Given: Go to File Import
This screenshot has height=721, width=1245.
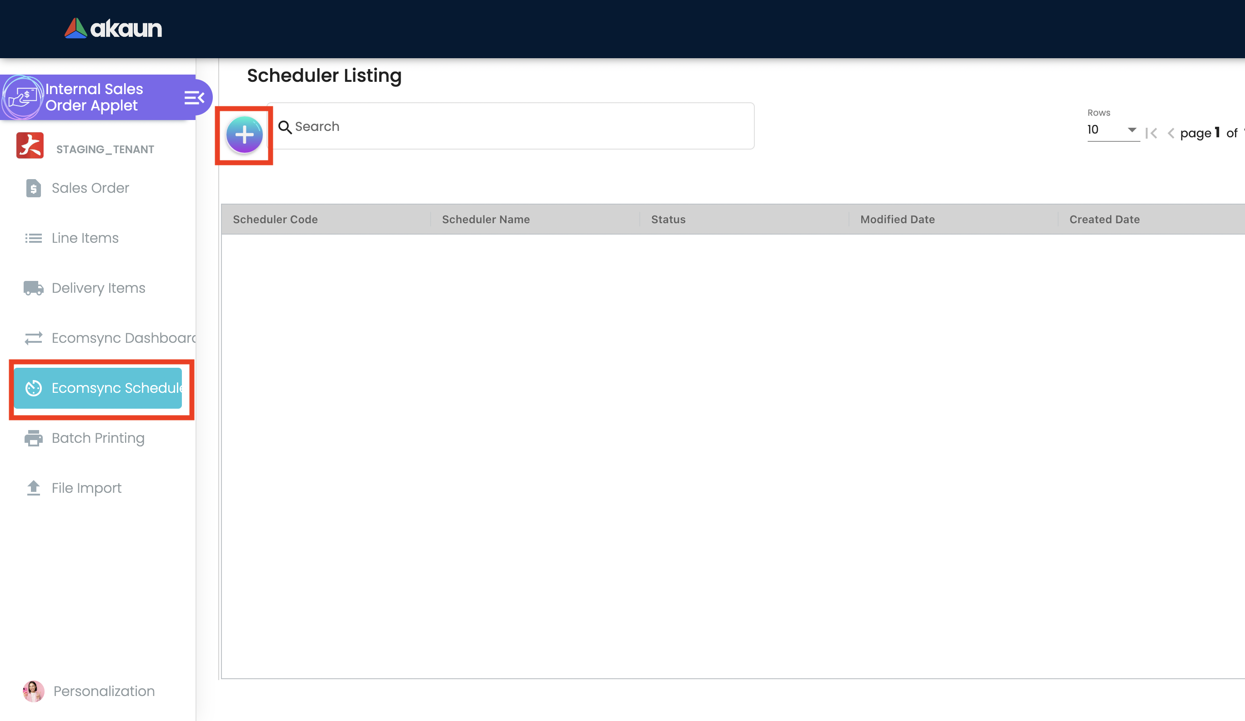Looking at the screenshot, I should point(86,488).
